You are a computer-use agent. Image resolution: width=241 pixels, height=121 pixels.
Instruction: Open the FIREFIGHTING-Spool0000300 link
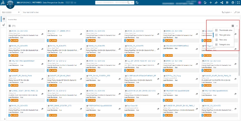click(100, 106)
